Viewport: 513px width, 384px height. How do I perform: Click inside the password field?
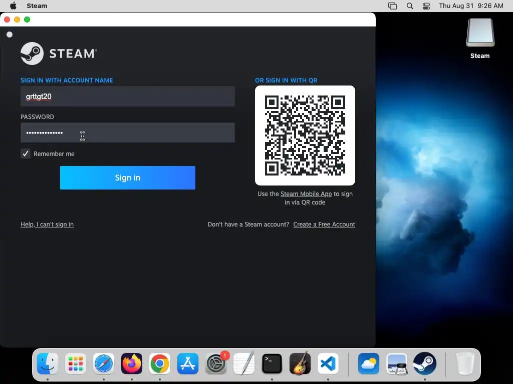128,132
